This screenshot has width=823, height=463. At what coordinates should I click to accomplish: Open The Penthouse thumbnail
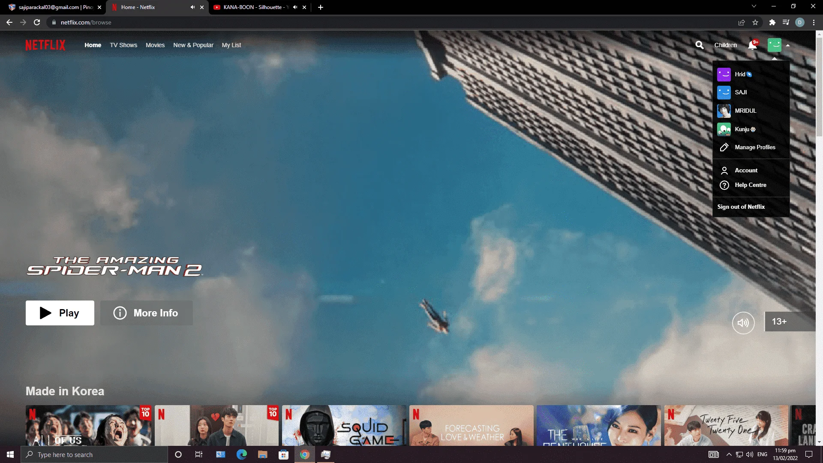pyautogui.click(x=599, y=426)
